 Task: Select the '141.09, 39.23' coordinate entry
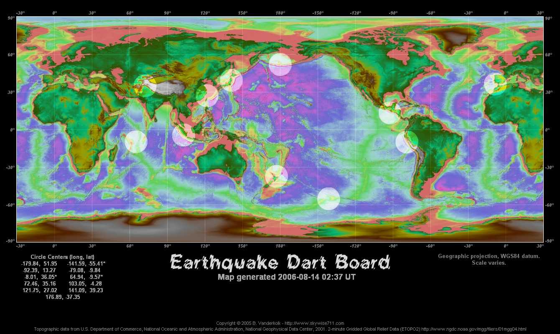(86, 290)
